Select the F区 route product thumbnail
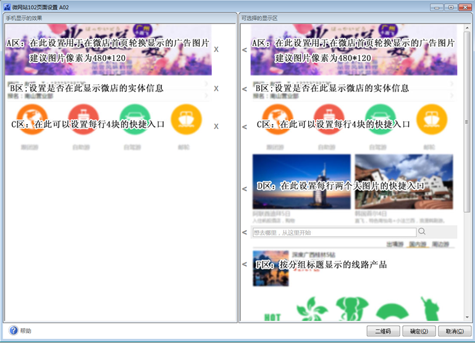This screenshot has height=343, width=475. click(271, 268)
